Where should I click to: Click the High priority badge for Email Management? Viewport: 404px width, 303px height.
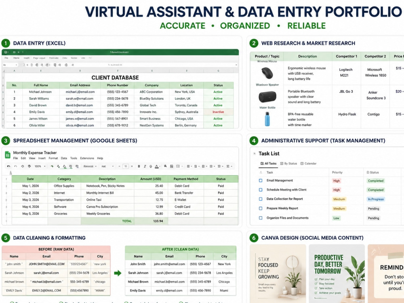[x=337, y=181]
